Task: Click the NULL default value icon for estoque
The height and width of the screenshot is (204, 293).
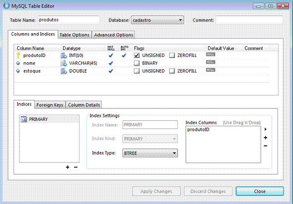Action: pos(211,70)
